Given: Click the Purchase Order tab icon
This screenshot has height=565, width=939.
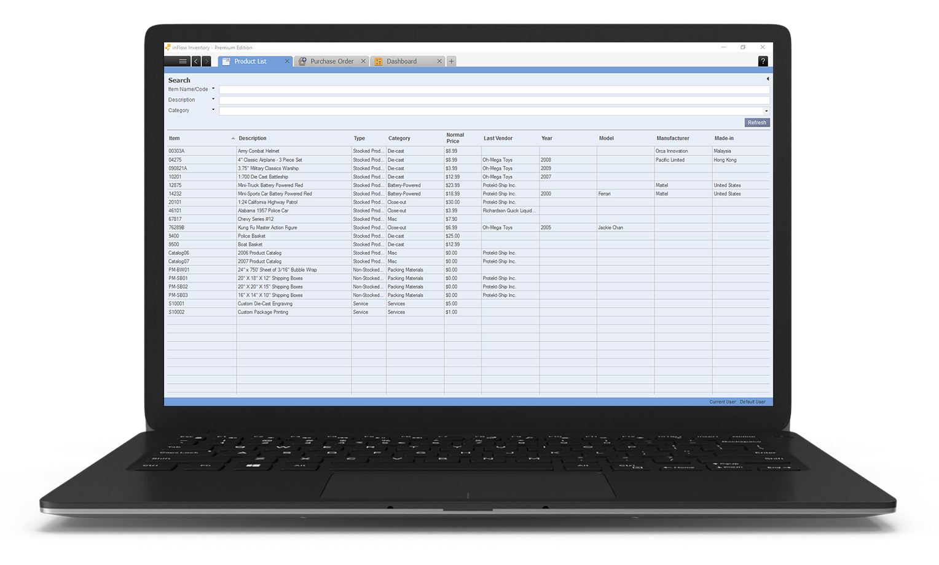Looking at the screenshot, I should [x=302, y=61].
